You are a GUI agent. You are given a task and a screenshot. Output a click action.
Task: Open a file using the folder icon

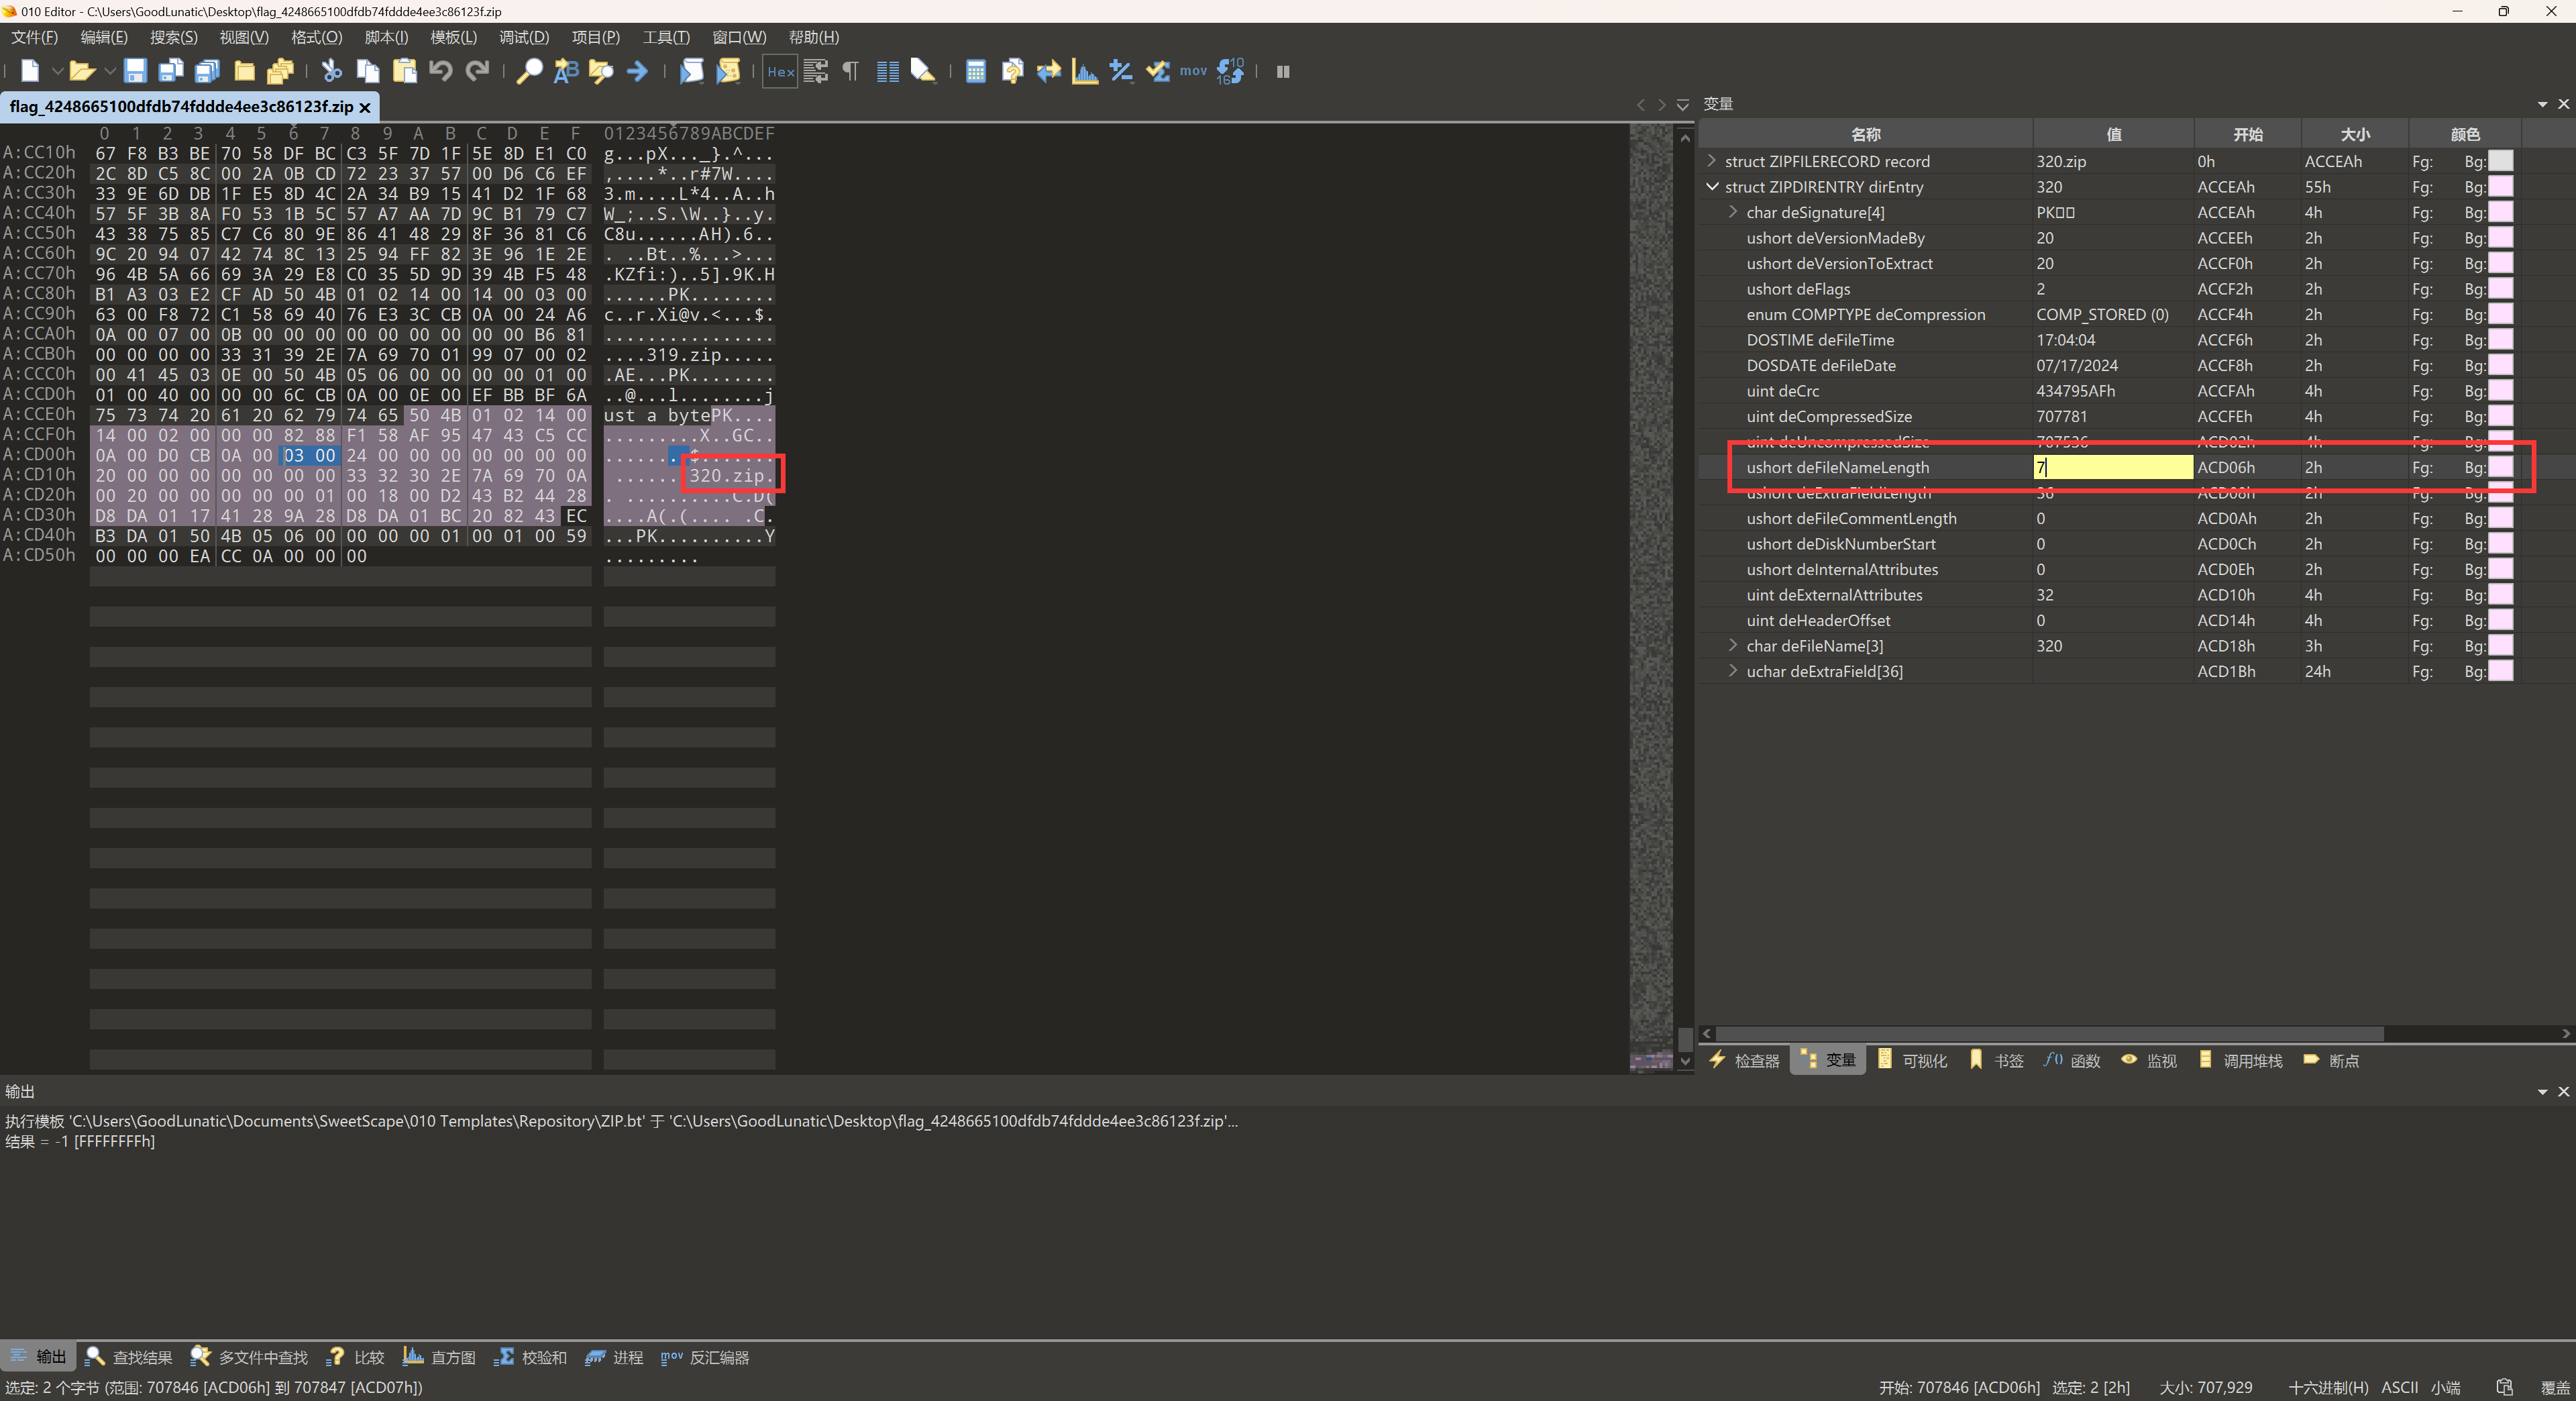[x=81, y=71]
